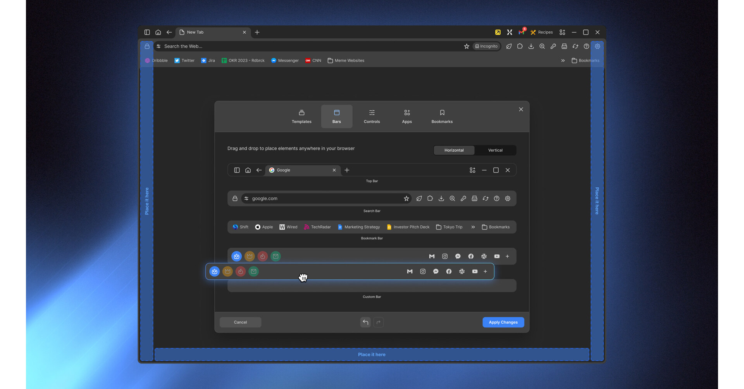This screenshot has width=744, height=389.
Task: Click the redo arrow icon
Action: pyautogui.click(x=378, y=322)
